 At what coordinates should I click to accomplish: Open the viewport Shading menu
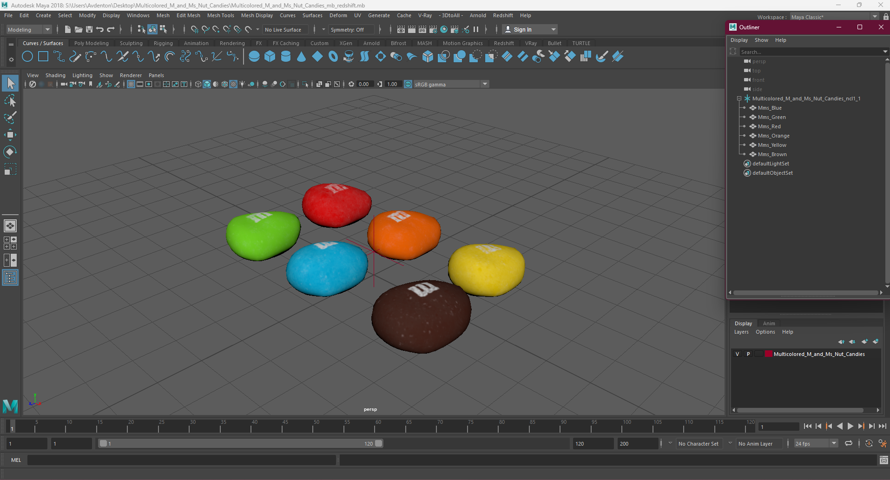click(x=55, y=75)
